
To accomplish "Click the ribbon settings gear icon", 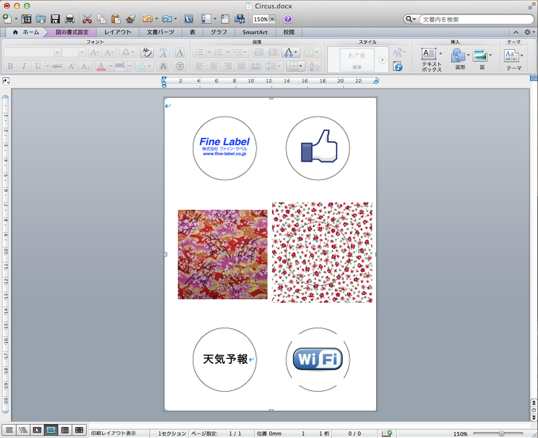I will pyautogui.click(x=528, y=32).
